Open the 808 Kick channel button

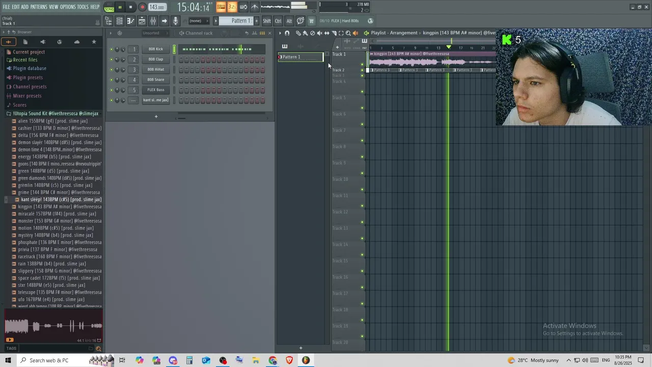tap(156, 49)
